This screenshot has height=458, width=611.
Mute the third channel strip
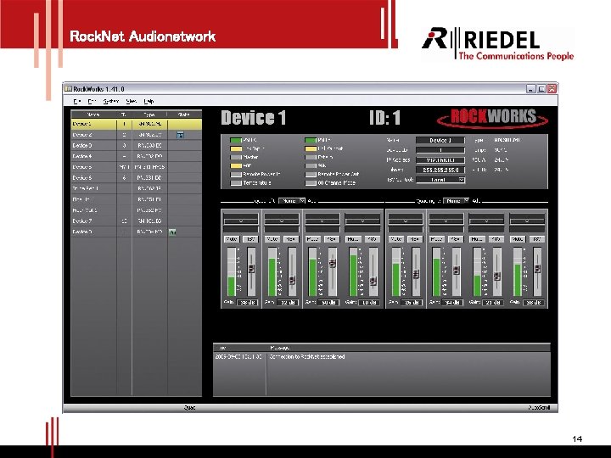click(313, 238)
